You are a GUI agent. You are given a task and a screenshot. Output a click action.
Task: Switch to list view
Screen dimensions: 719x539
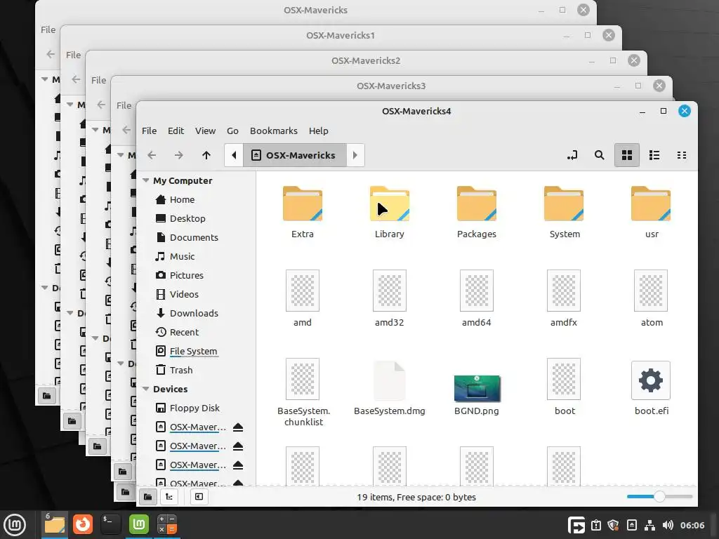pyautogui.click(x=654, y=155)
